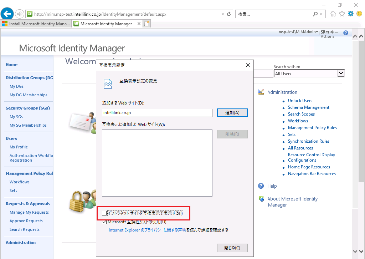Open the Search within All Users dropdown
The width and height of the screenshot is (365, 259).
[341, 73]
